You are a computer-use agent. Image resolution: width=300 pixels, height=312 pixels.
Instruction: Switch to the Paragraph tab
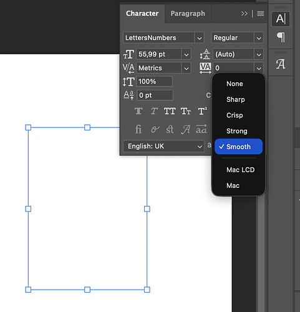188,14
